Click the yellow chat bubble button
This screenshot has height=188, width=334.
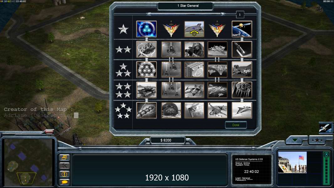pos(64,182)
